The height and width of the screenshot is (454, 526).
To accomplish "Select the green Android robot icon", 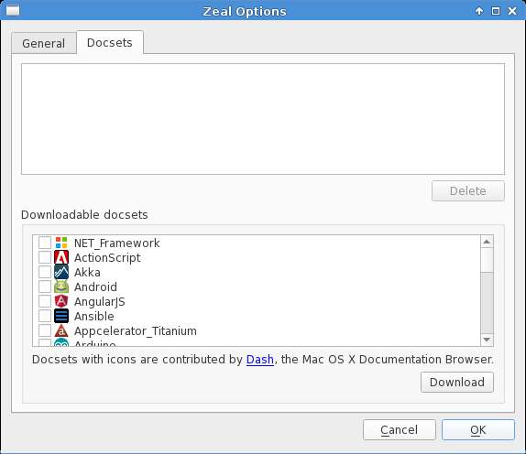I will (61, 286).
